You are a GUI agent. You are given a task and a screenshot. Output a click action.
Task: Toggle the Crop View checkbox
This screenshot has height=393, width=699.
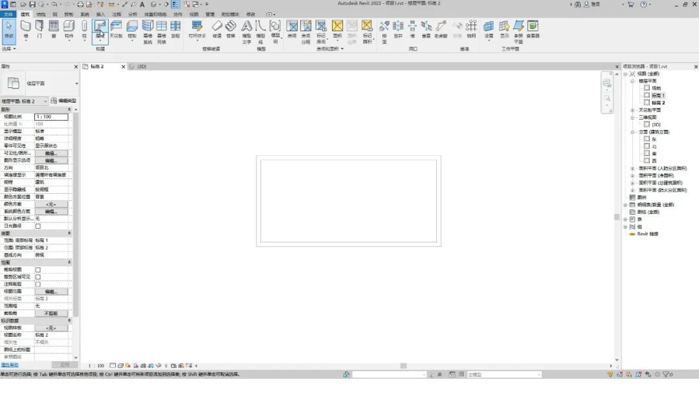(38, 270)
